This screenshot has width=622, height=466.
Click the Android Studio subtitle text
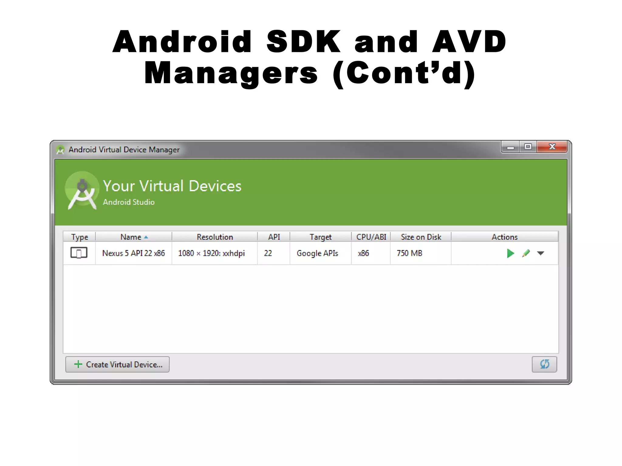(x=129, y=202)
